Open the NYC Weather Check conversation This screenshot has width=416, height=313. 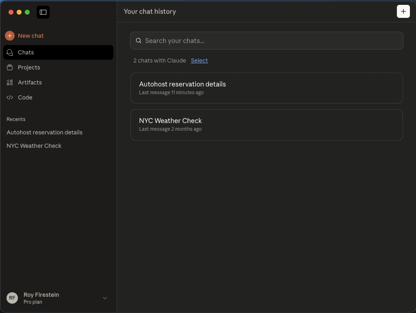pos(266,124)
